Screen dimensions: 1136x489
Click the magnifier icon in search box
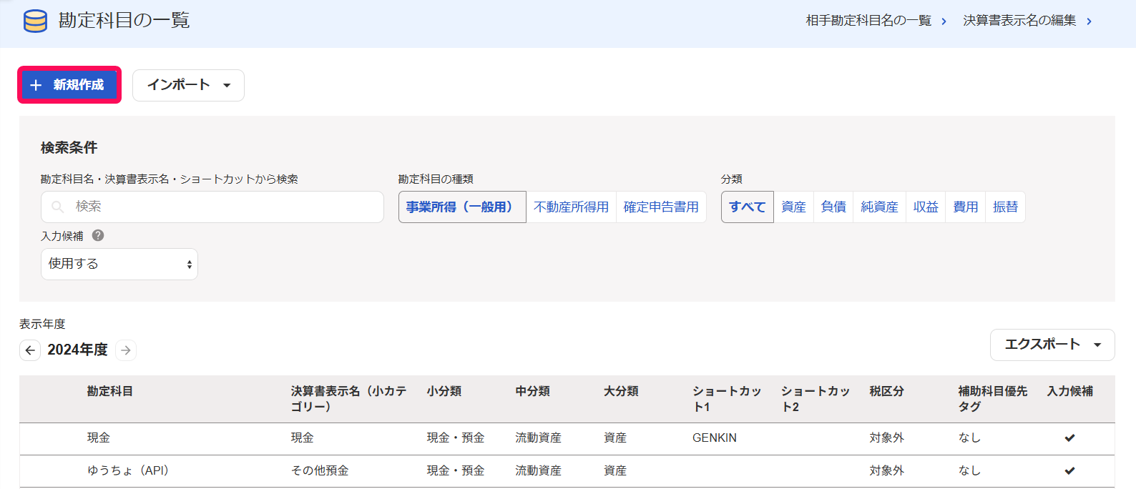click(x=58, y=207)
